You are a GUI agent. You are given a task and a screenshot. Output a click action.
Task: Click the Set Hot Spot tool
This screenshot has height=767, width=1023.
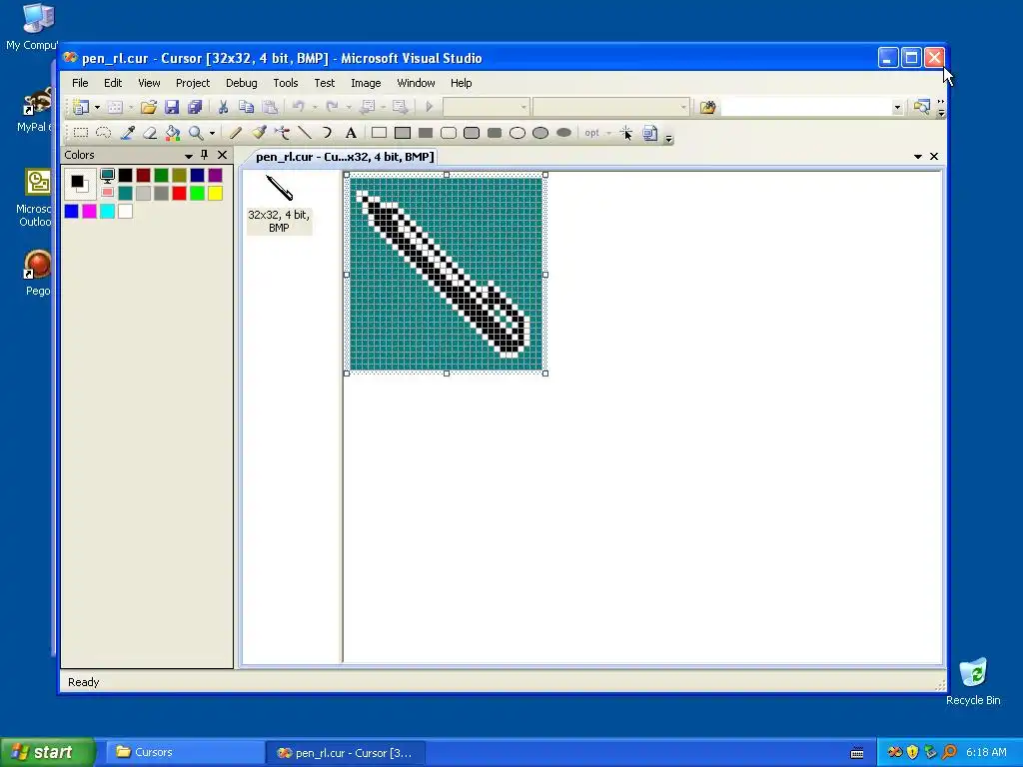click(625, 133)
